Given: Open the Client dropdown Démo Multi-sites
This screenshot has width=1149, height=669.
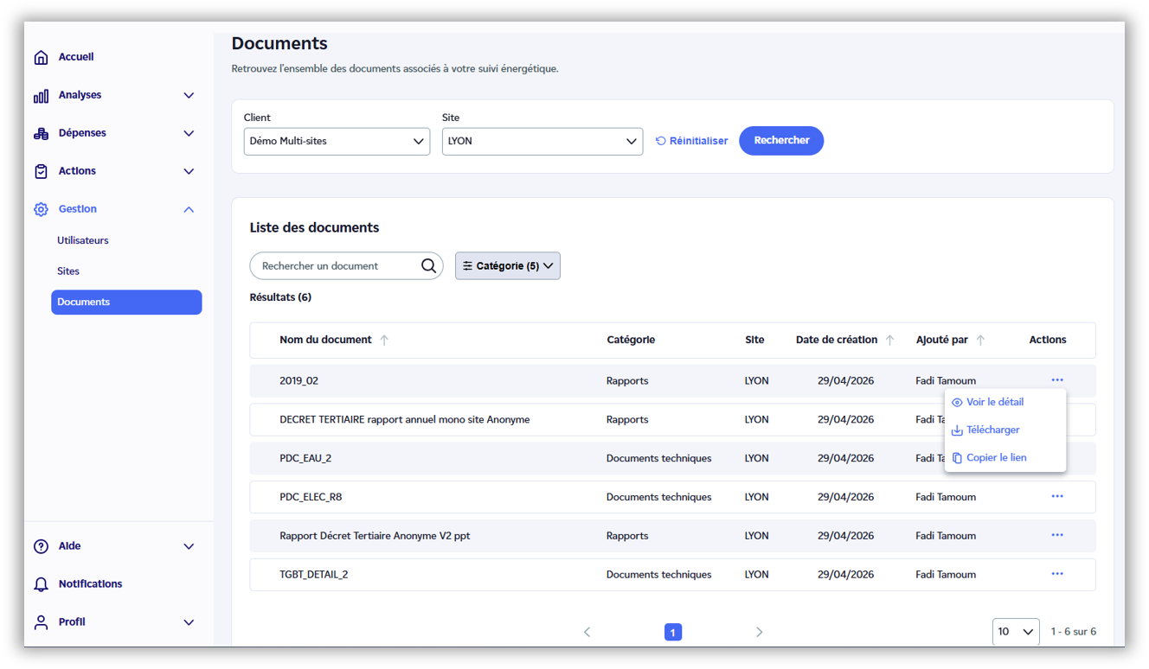Looking at the screenshot, I should 337,142.
